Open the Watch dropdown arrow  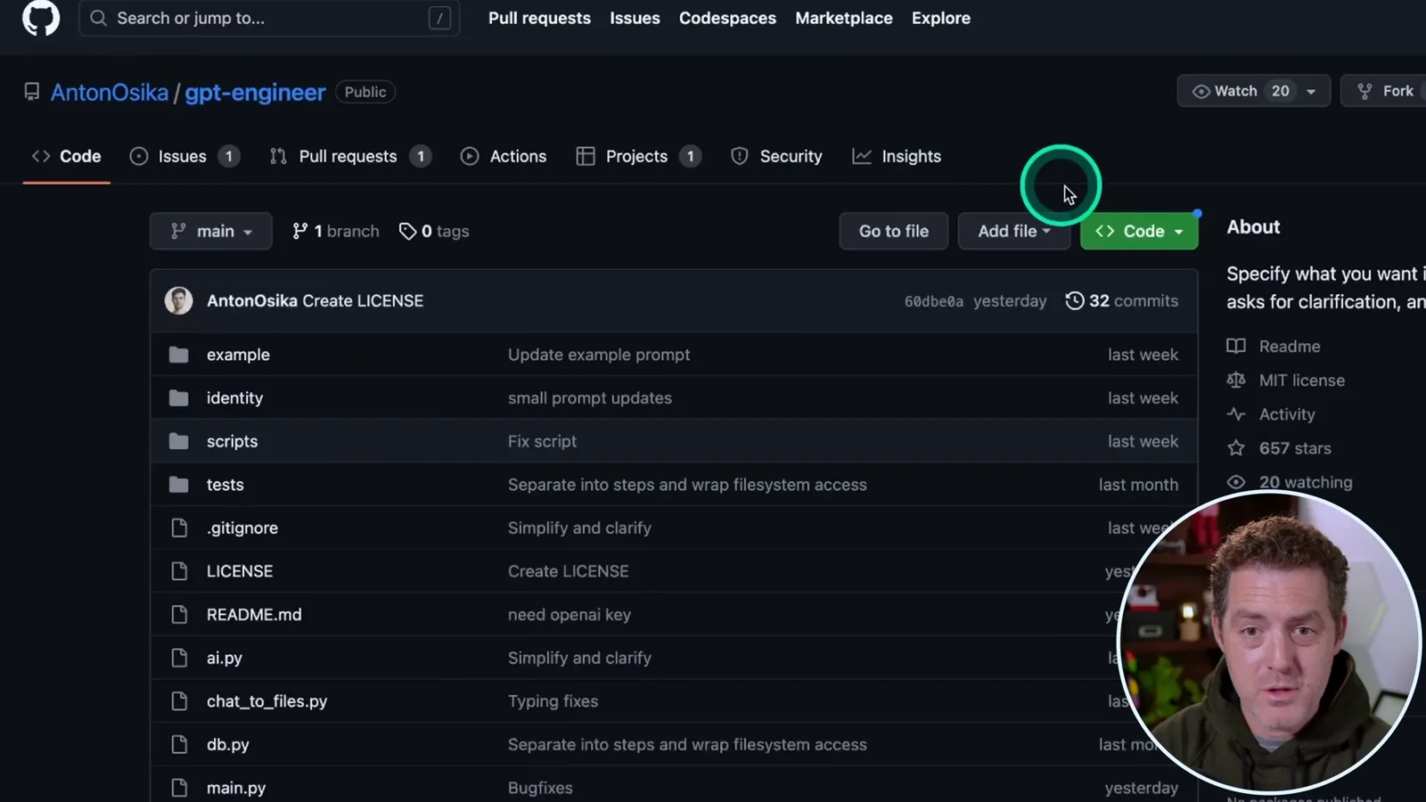point(1311,92)
